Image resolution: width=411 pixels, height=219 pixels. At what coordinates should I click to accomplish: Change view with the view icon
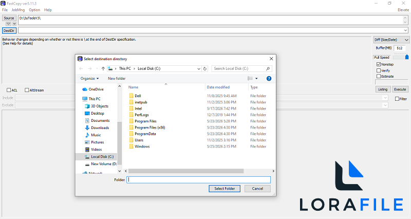250,79
